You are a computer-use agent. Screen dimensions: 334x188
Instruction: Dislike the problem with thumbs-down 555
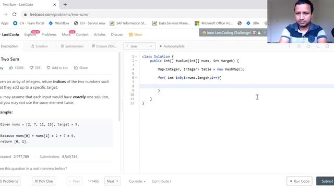tap(35, 68)
